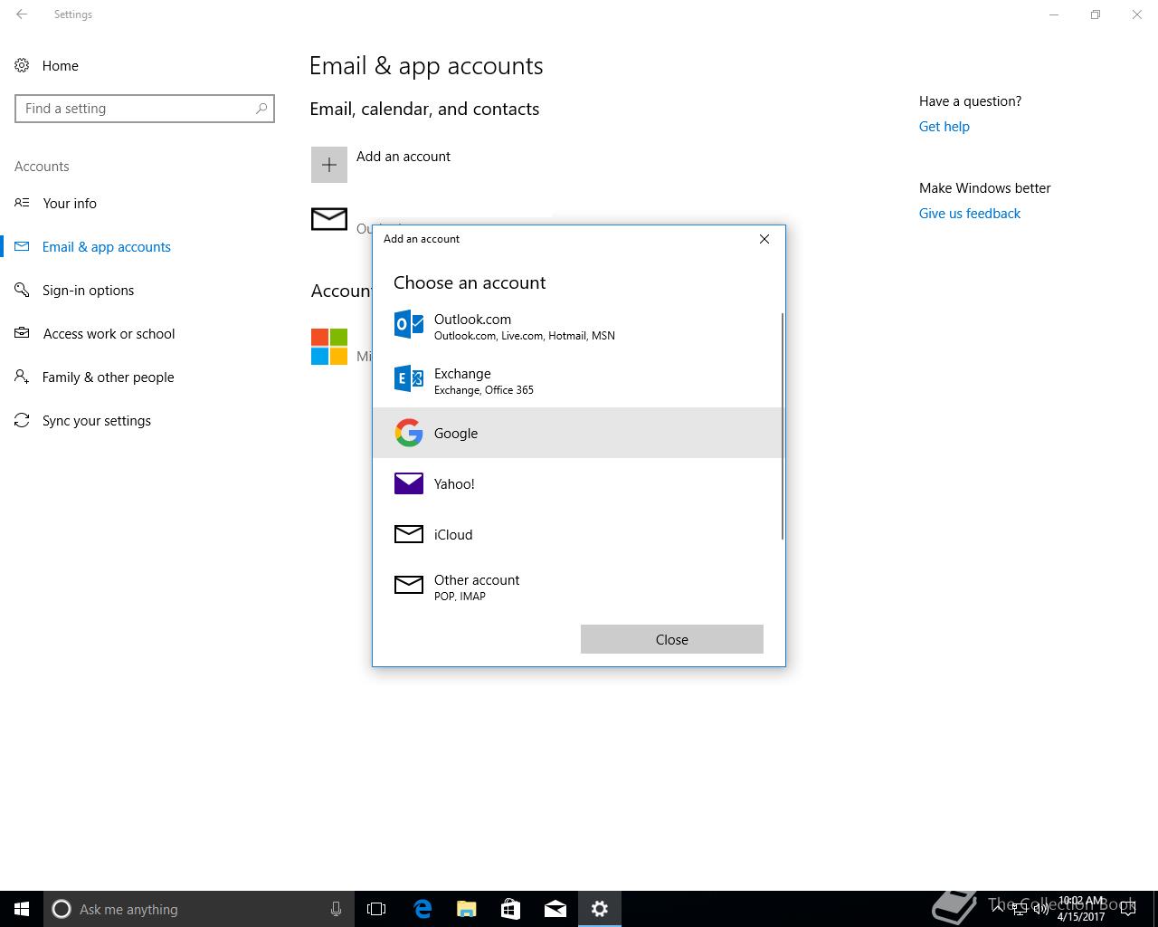Viewport: 1158px width, 927px height.
Task: Open File Explorer from the taskbar
Action: pyautogui.click(x=467, y=909)
